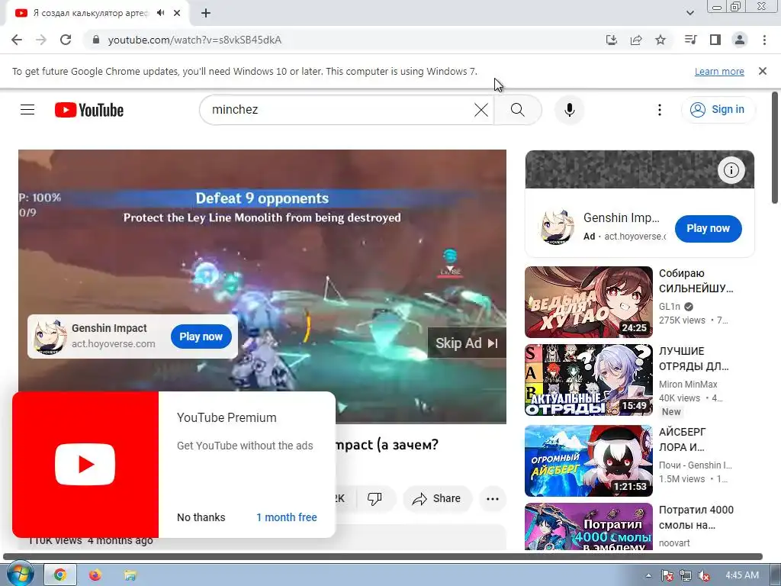781x586 pixels.
Task: Close the YouTube browser tab
Action: pyautogui.click(x=177, y=13)
